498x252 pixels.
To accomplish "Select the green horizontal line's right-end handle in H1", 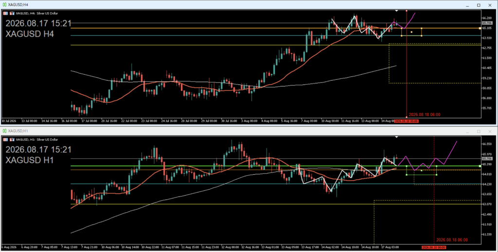I will coord(480,166).
